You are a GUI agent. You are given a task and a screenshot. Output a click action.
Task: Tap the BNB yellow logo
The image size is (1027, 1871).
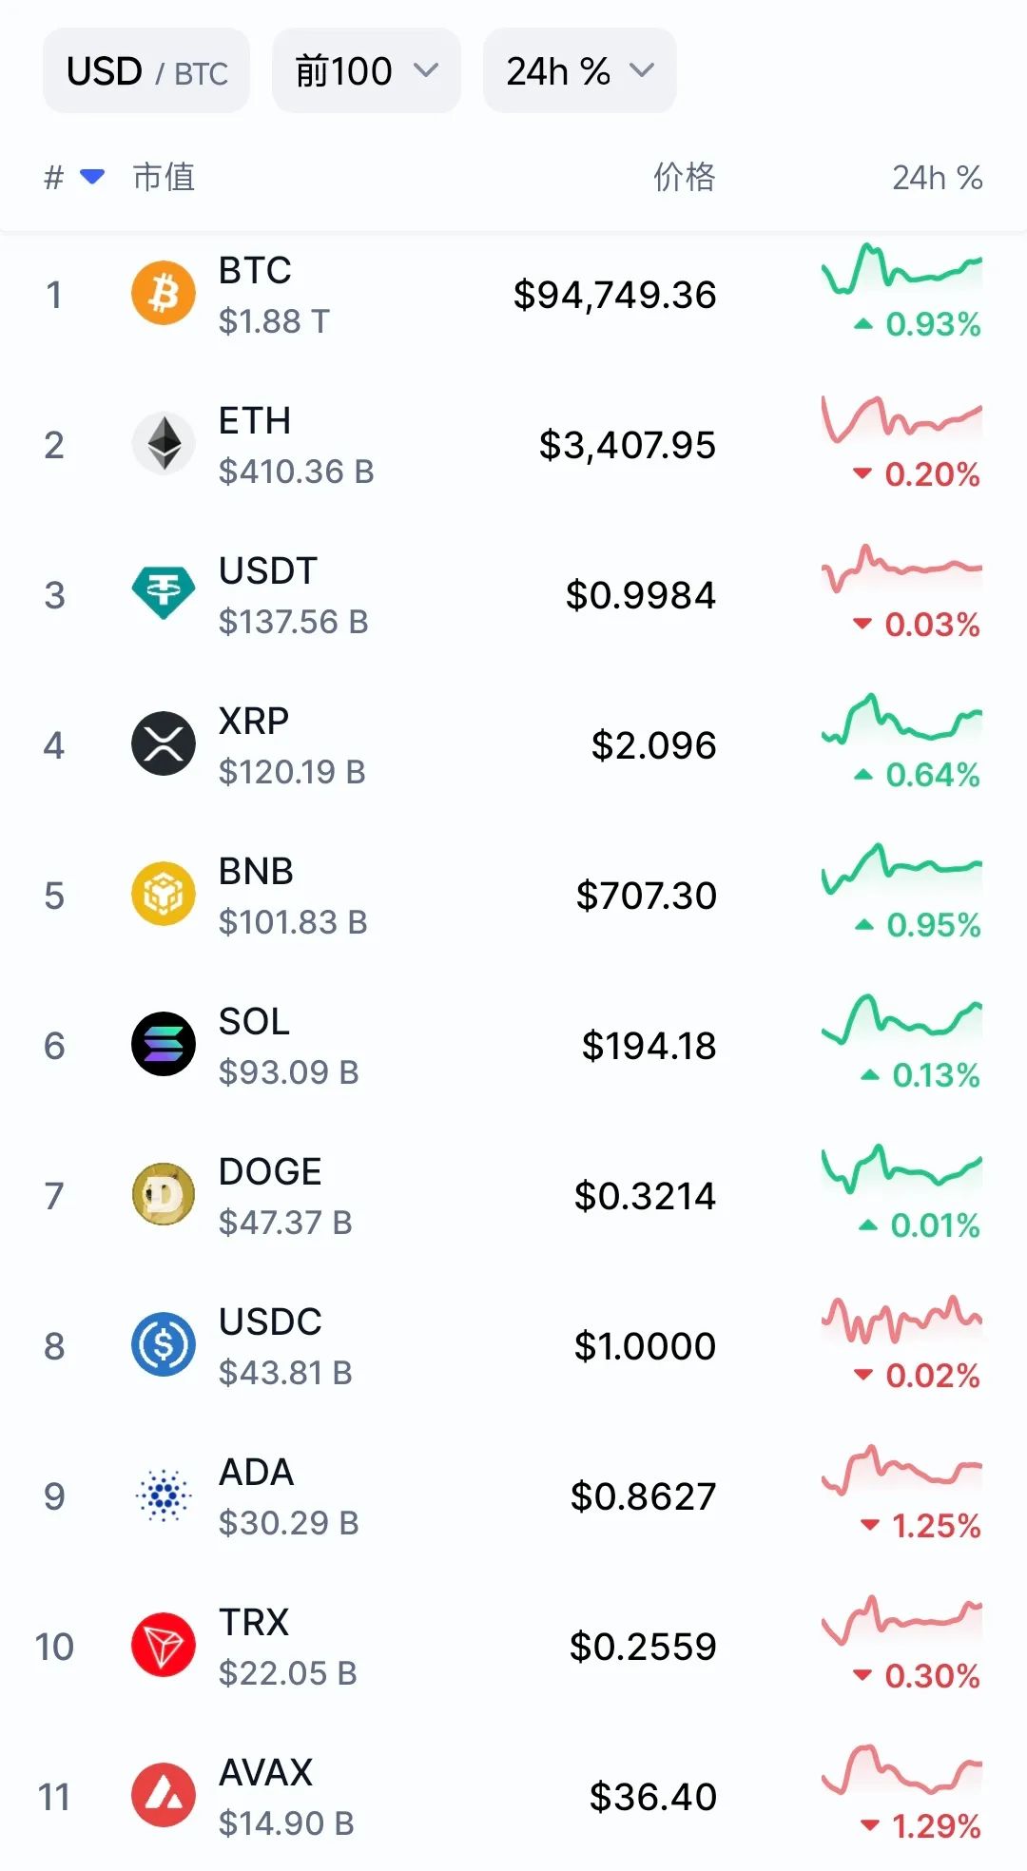click(x=164, y=895)
